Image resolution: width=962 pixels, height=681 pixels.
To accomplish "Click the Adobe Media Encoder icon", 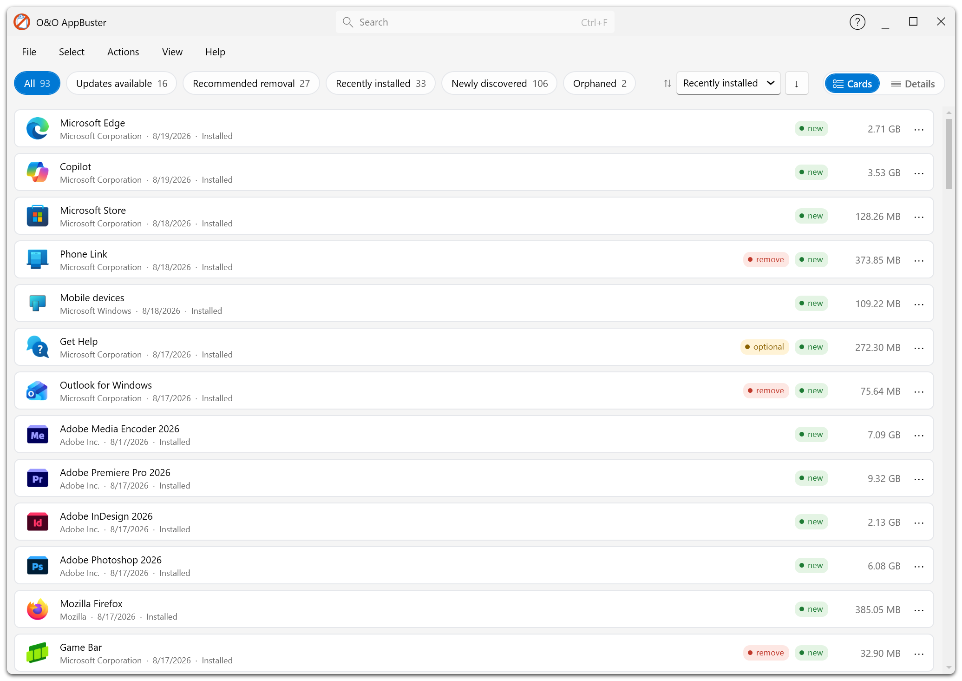I will click(x=38, y=435).
